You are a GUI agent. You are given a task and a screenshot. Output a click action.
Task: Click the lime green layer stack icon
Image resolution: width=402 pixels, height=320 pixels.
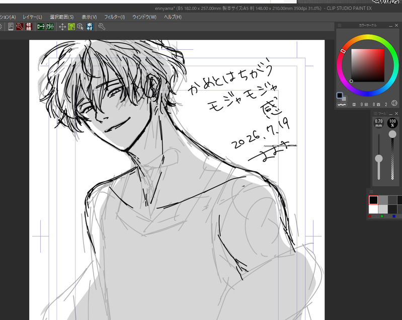[71, 27]
